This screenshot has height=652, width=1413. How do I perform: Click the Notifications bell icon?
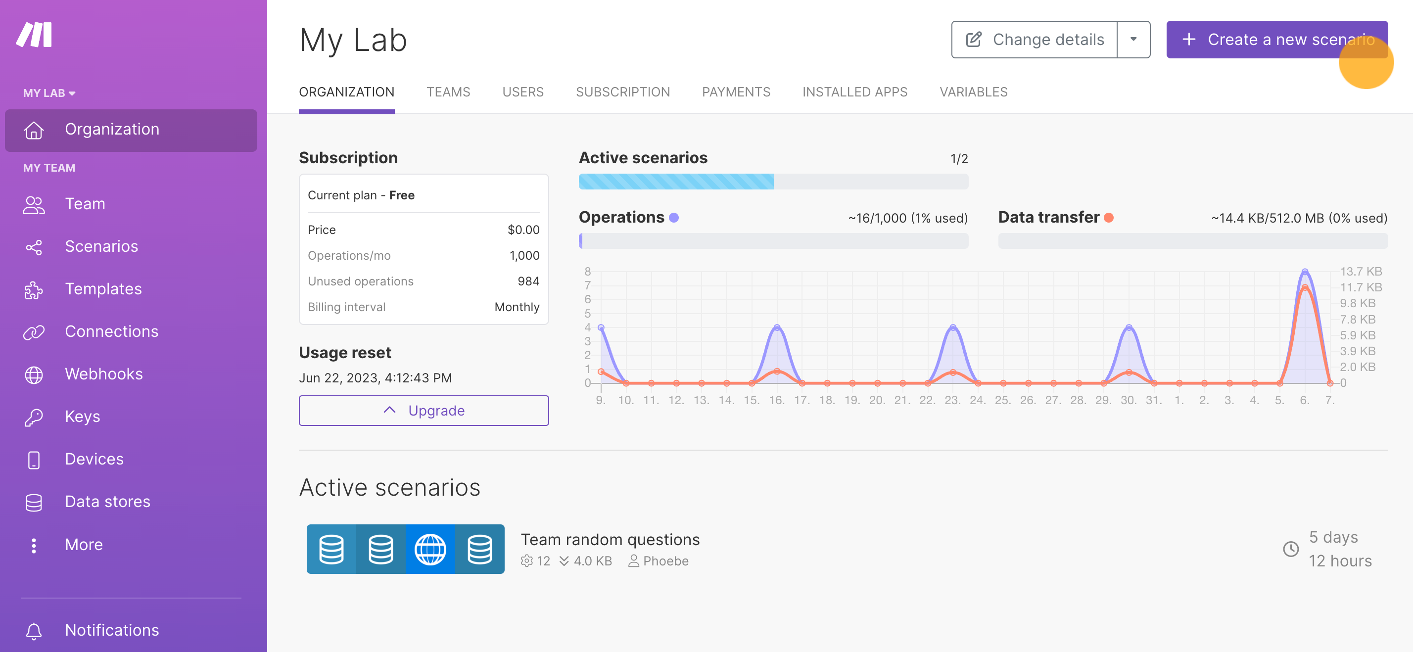[34, 631]
